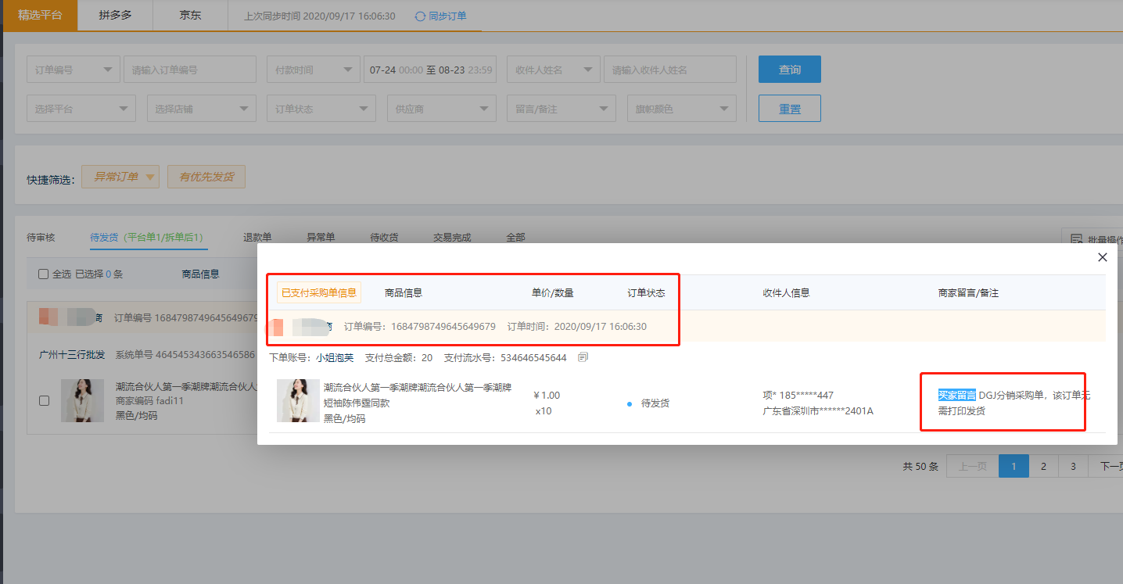Expand the 旗帜颜色 dropdown
1123x584 pixels.
[682, 109]
